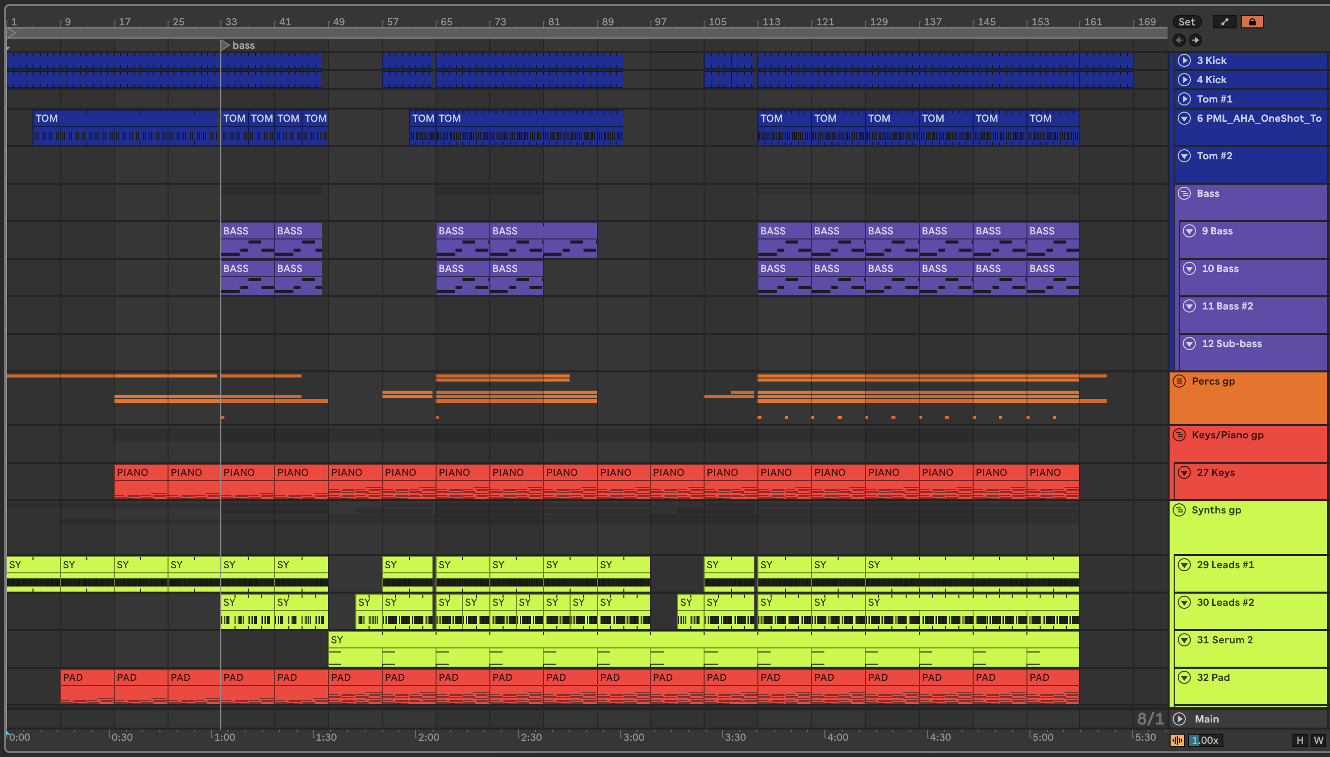Jump to previous locator arrow
This screenshot has width=1330, height=757.
[1179, 40]
